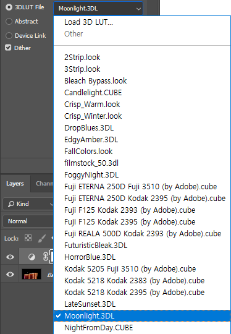This screenshot has height=334, width=231.
Task: Apply FallColors.look preset
Action: click(x=142, y=152)
